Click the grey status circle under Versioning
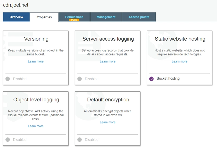 8,79
